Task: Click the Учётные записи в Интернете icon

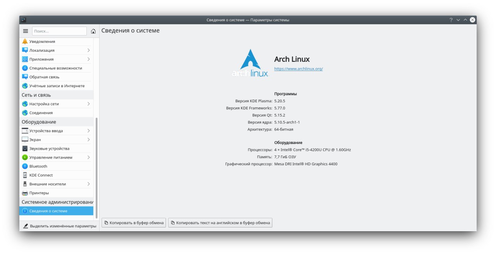Action: point(25,86)
